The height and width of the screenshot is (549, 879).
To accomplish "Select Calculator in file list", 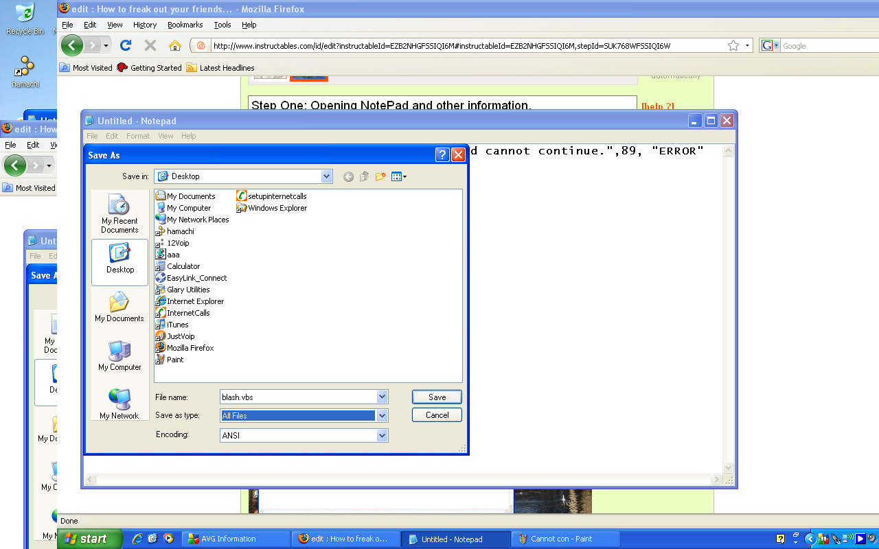I will [178, 266].
